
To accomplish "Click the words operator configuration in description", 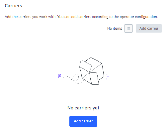I will [139, 17].
